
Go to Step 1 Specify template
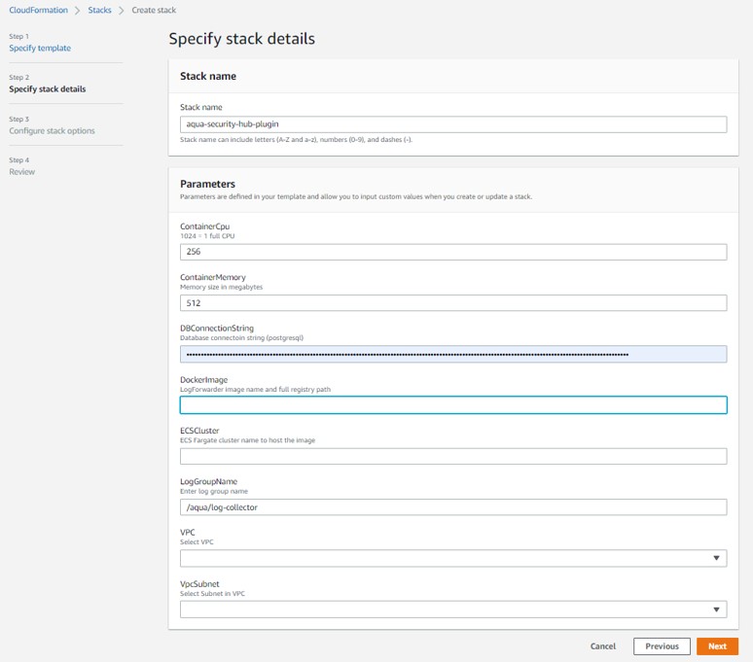(x=40, y=48)
